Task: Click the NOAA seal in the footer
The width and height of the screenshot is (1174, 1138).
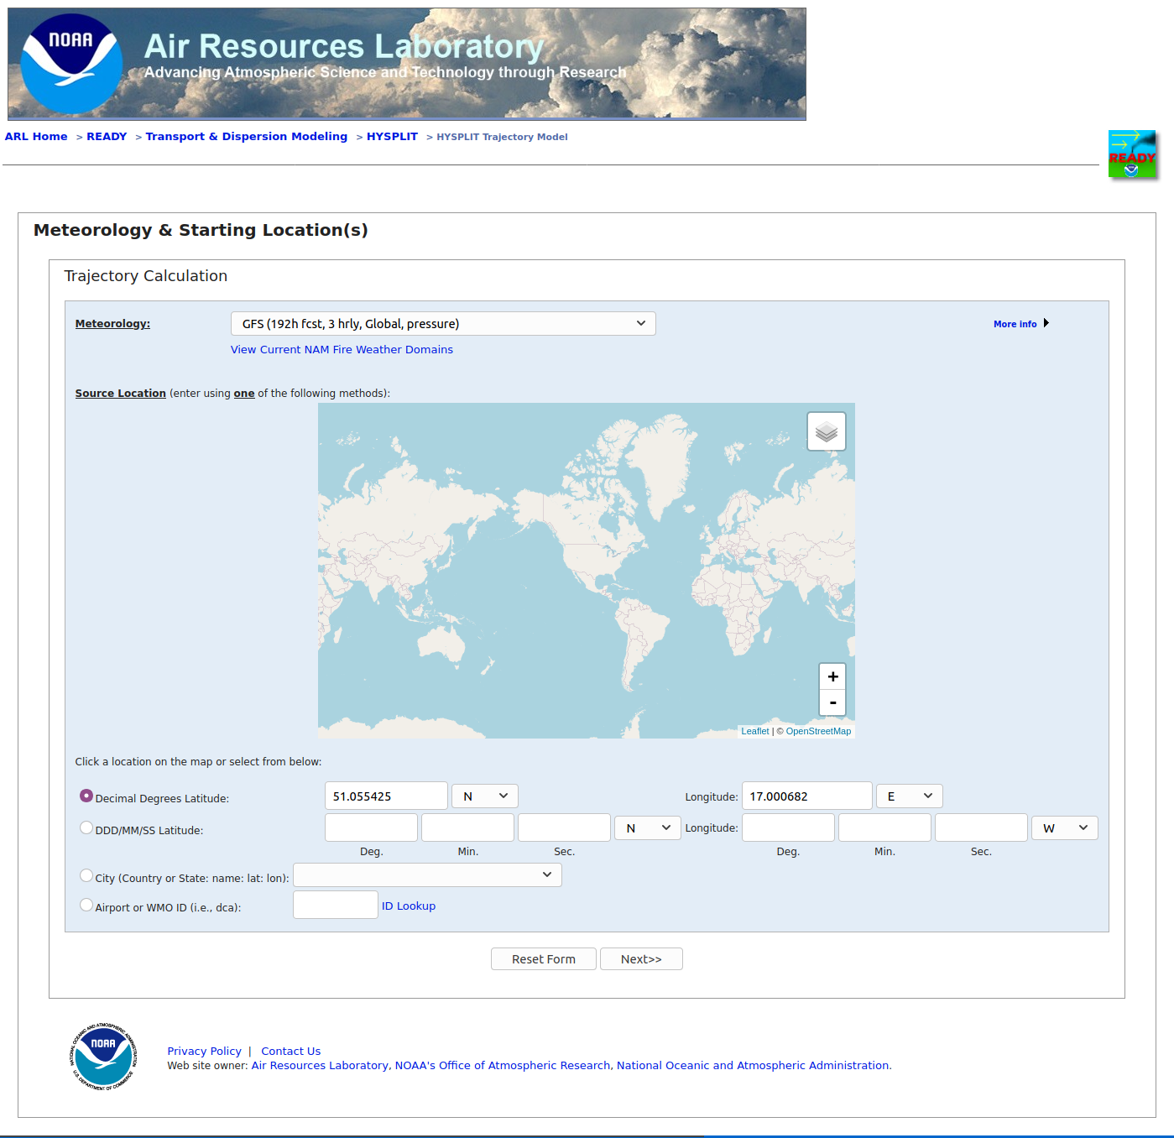Action: click(103, 1057)
